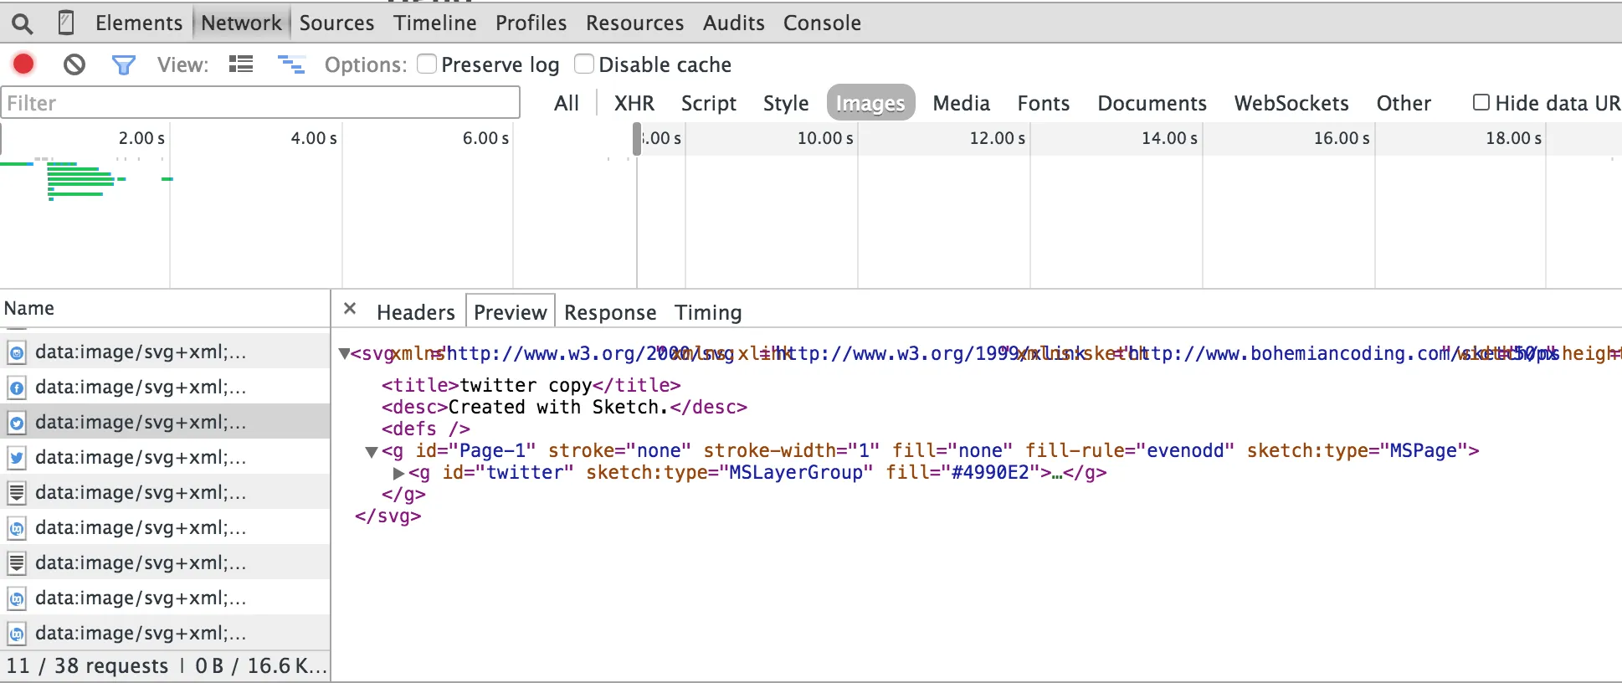
Task: Click the Filter text input field
Action: tap(259, 103)
